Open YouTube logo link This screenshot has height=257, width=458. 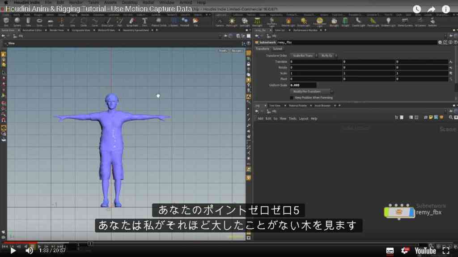(x=425, y=251)
